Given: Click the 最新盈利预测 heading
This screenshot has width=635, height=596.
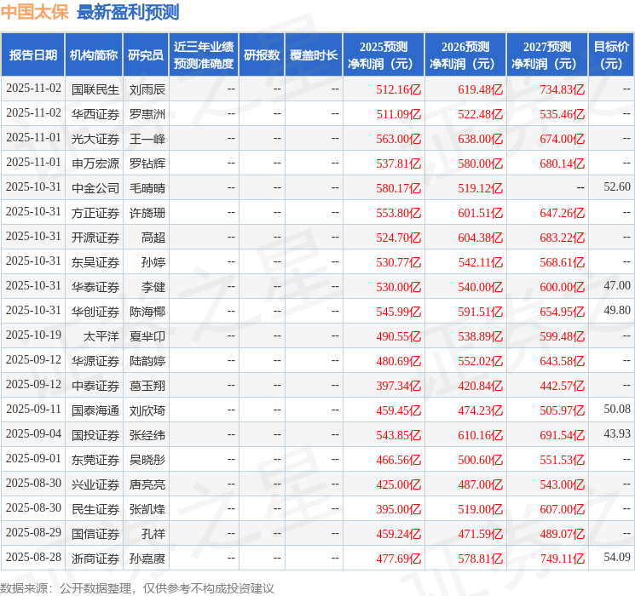Looking at the screenshot, I should click(128, 13).
